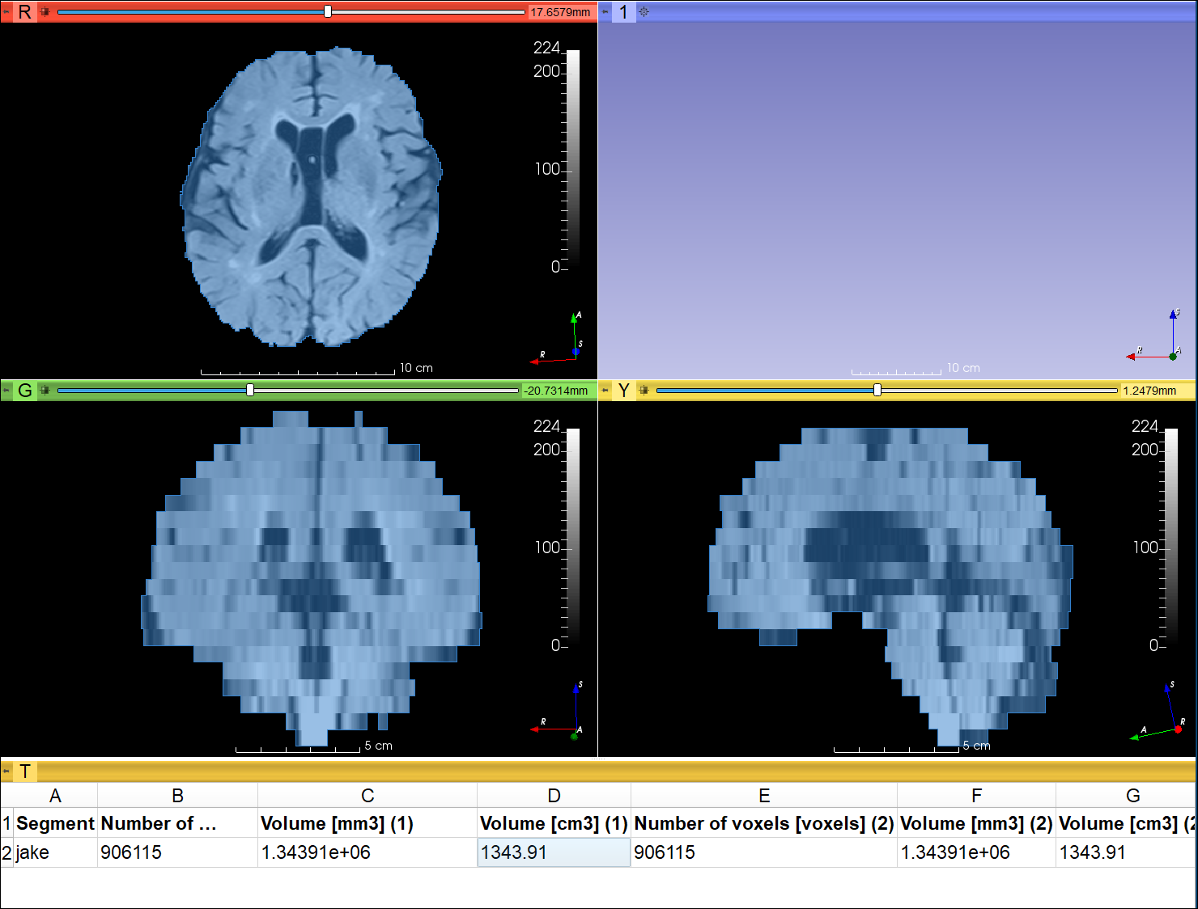This screenshot has width=1198, height=909.
Task: Click the pushpin icon on the Table view bar
Action: 6,772
